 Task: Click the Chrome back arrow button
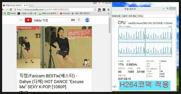coord(3,10)
